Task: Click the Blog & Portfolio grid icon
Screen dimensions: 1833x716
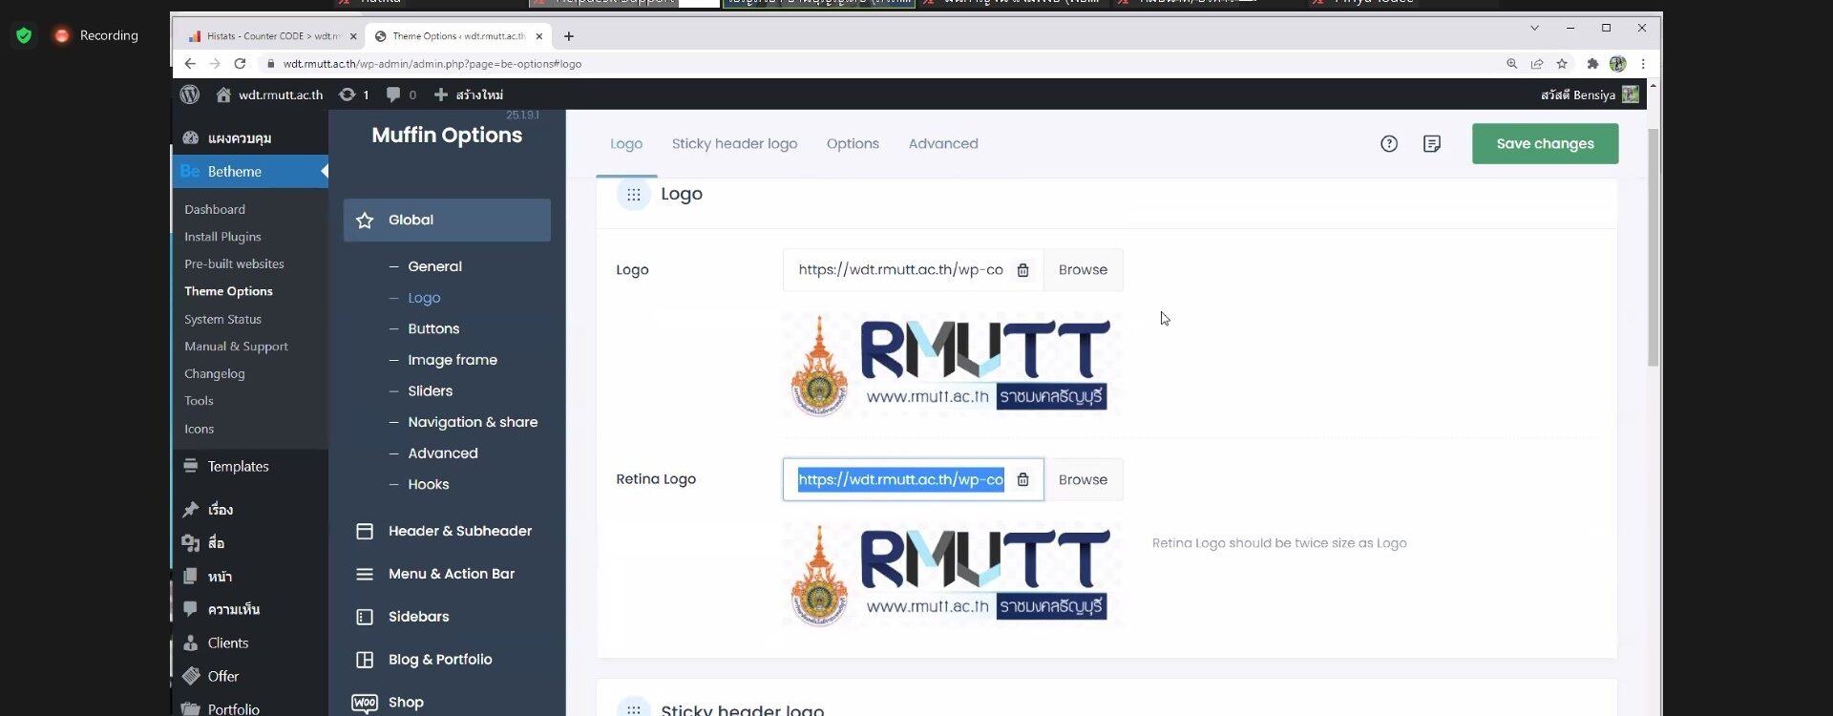Action: click(x=365, y=660)
